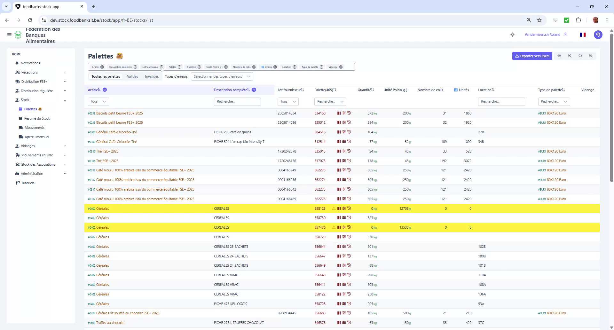This screenshot has height=330, width=614.
Task: Open the hamburger menu in the top left
Action: click(x=9, y=35)
